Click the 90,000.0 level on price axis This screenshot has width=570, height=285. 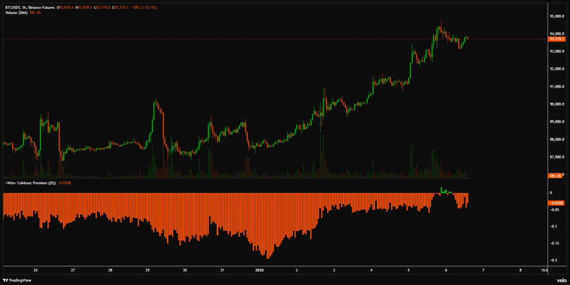(x=557, y=104)
